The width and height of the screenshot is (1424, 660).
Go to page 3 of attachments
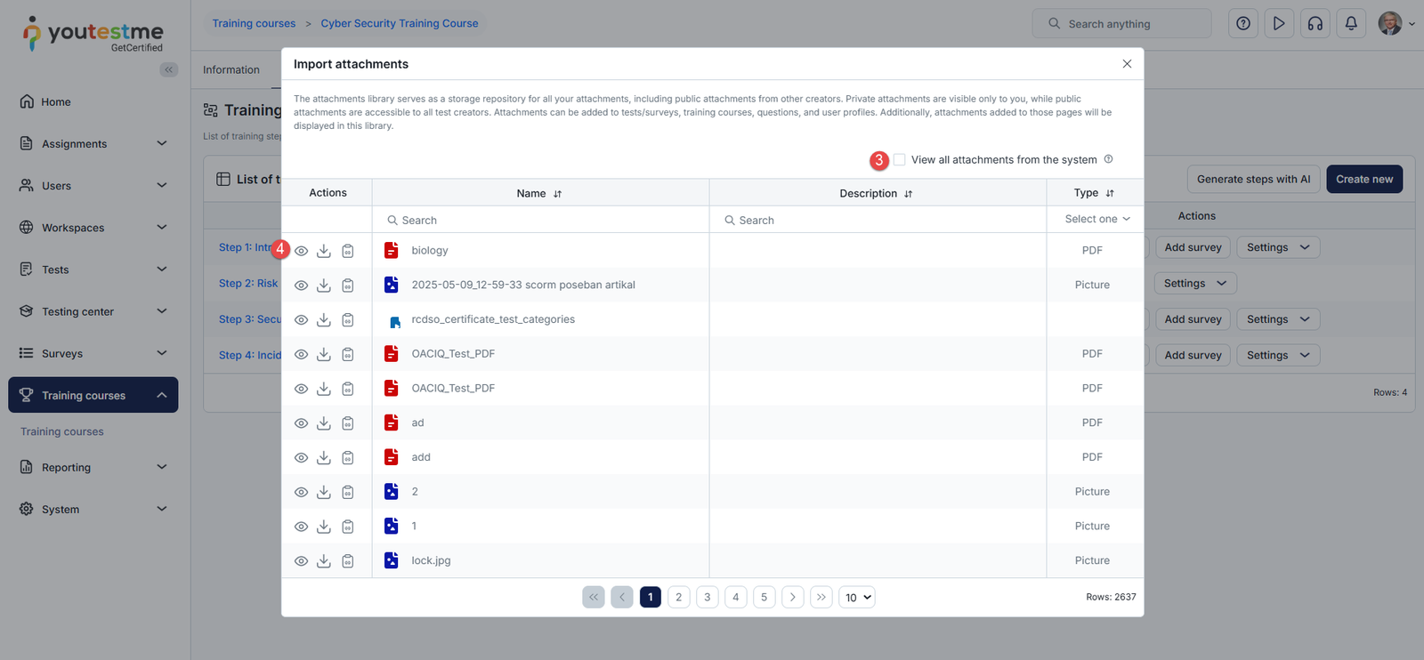click(708, 598)
